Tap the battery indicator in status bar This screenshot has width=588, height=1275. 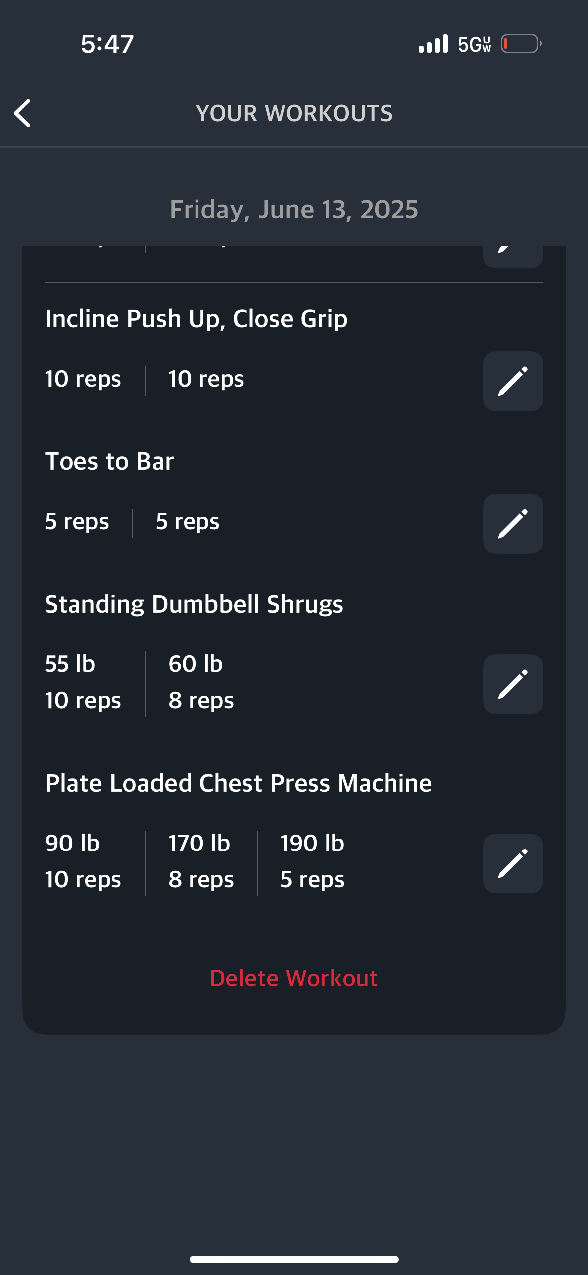(522, 44)
